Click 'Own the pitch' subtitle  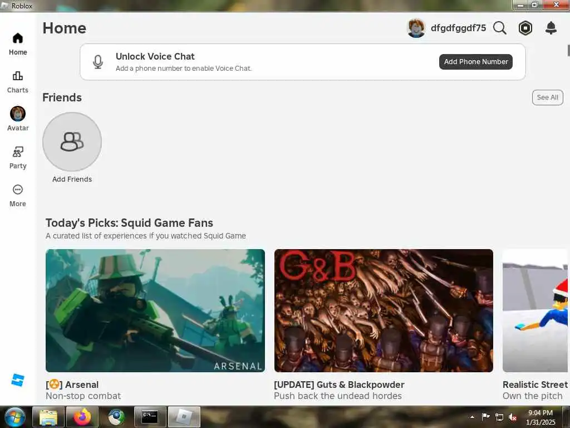pos(533,396)
